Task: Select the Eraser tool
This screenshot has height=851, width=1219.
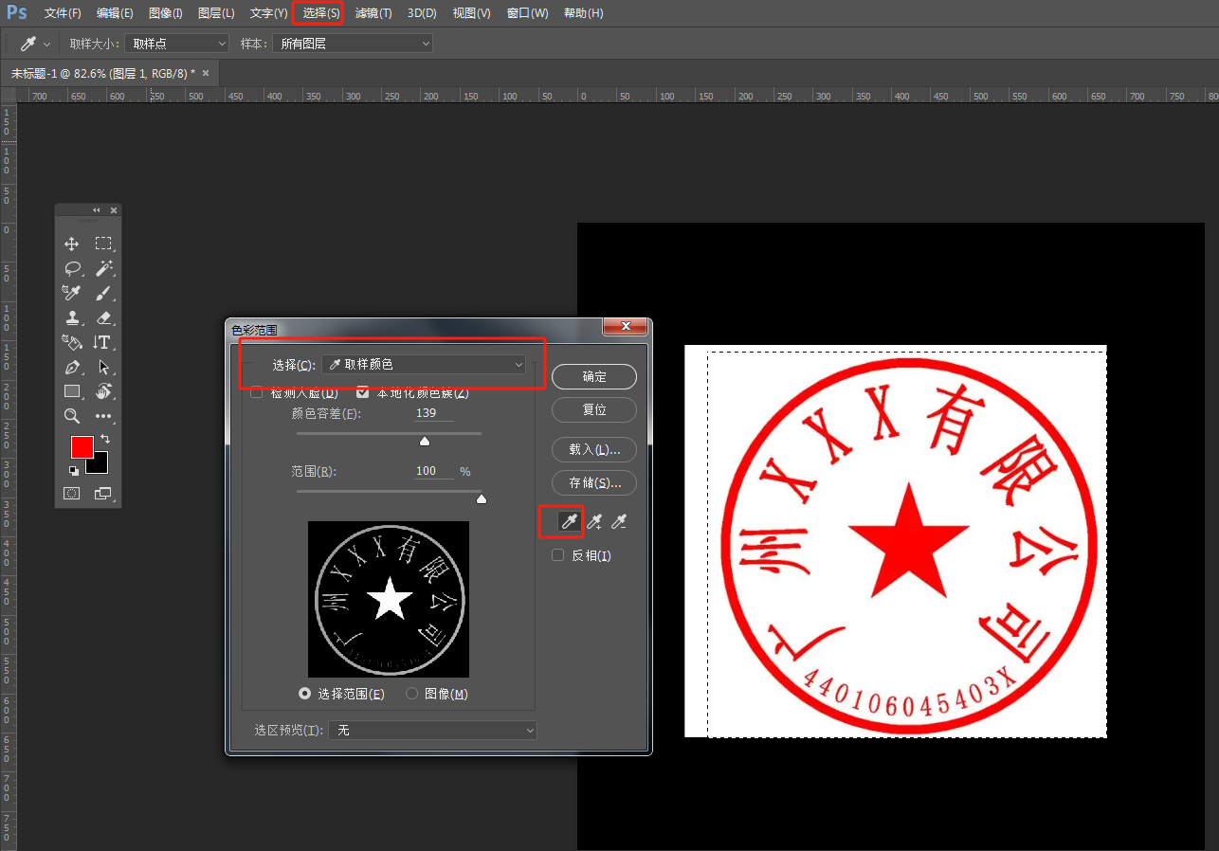Action: pos(103,317)
